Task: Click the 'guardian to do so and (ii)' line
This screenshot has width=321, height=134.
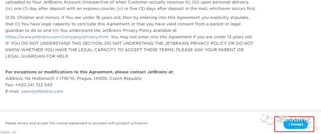Action: pos(91,31)
